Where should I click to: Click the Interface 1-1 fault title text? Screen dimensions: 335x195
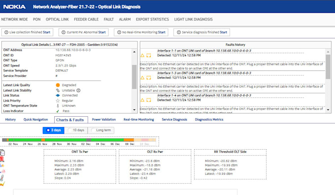coord(204,51)
